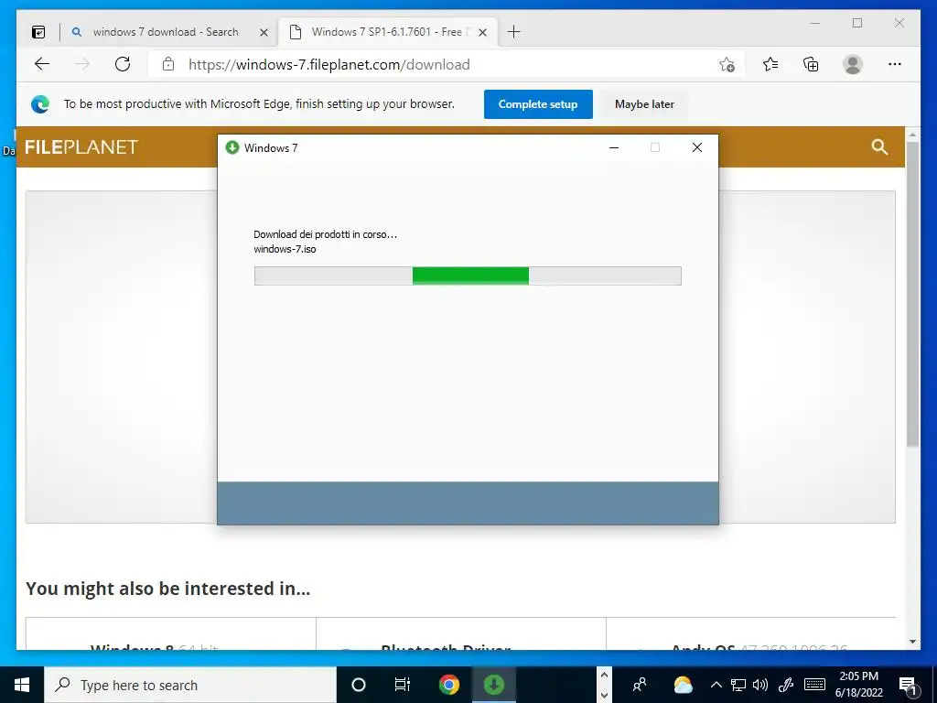
Task: Select the Windows 7 SP1-6.1.7601 tab
Action: pyautogui.click(x=388, y=32)
